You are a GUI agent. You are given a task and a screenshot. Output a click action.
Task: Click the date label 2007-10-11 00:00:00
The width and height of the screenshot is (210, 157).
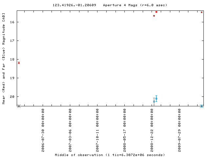[x=97, y=130]
